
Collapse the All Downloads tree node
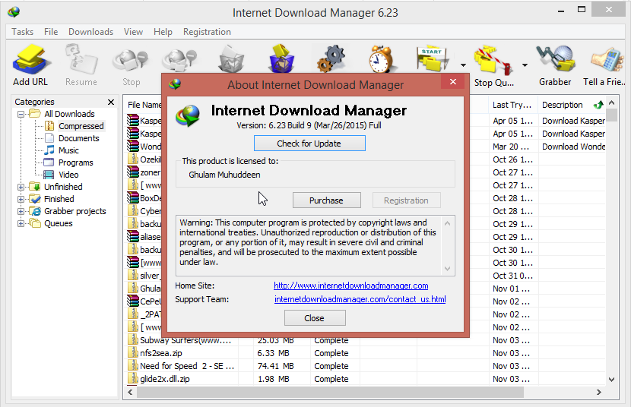click(21, 114)
